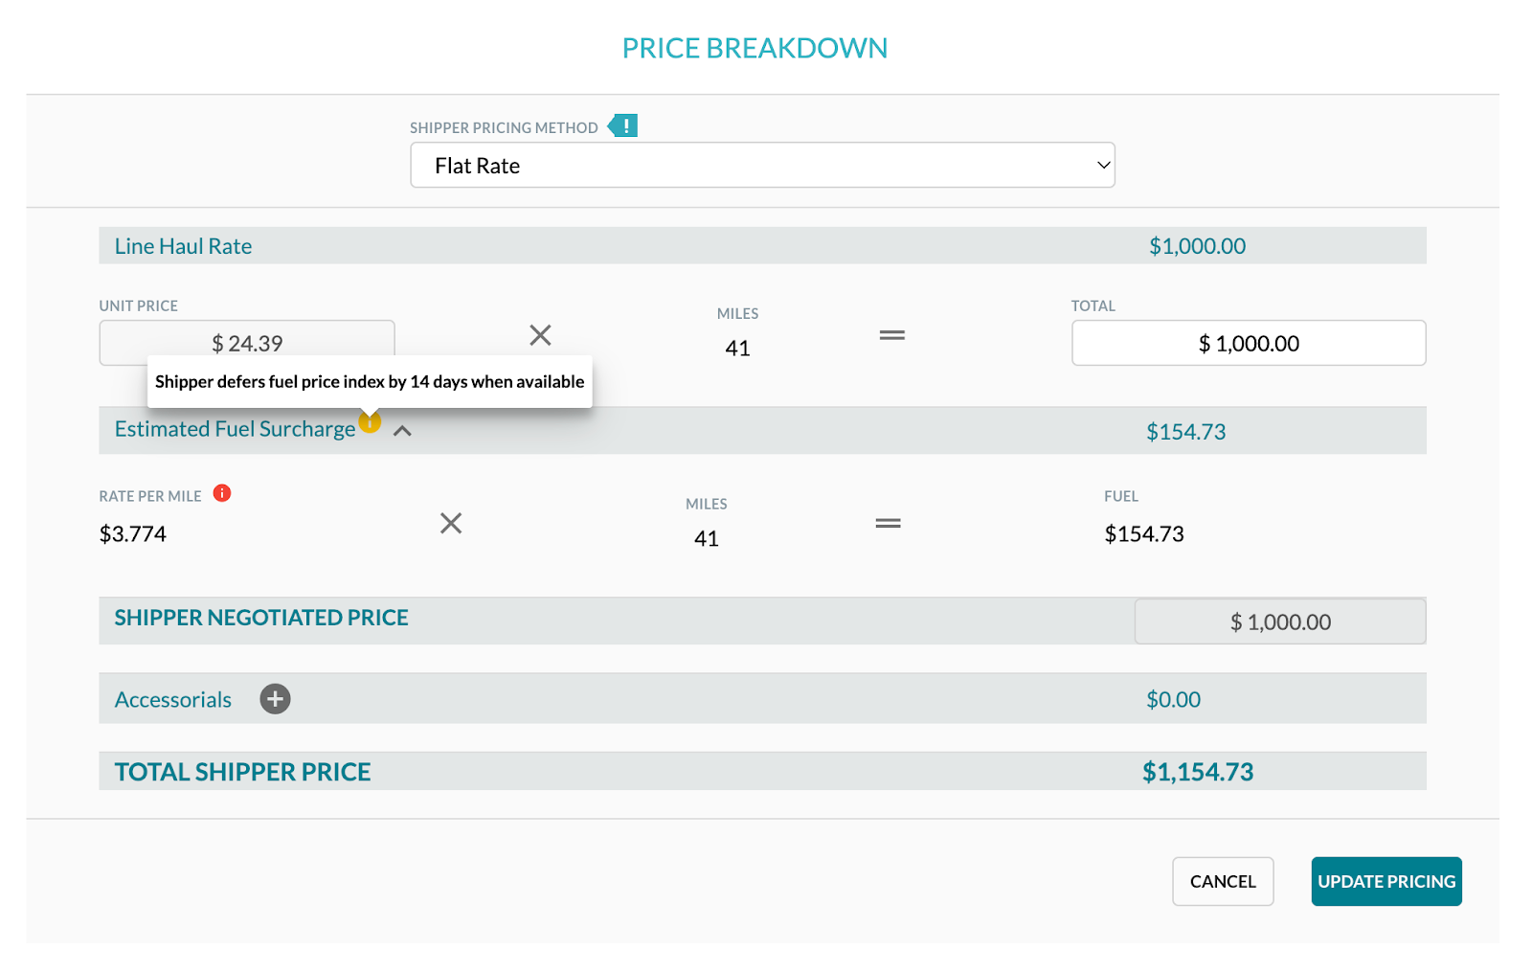Click the yellow warning icon by Estimated Fuel Surcharge
The height and width of the screenshot is (972, 1532).
[370, 421]
